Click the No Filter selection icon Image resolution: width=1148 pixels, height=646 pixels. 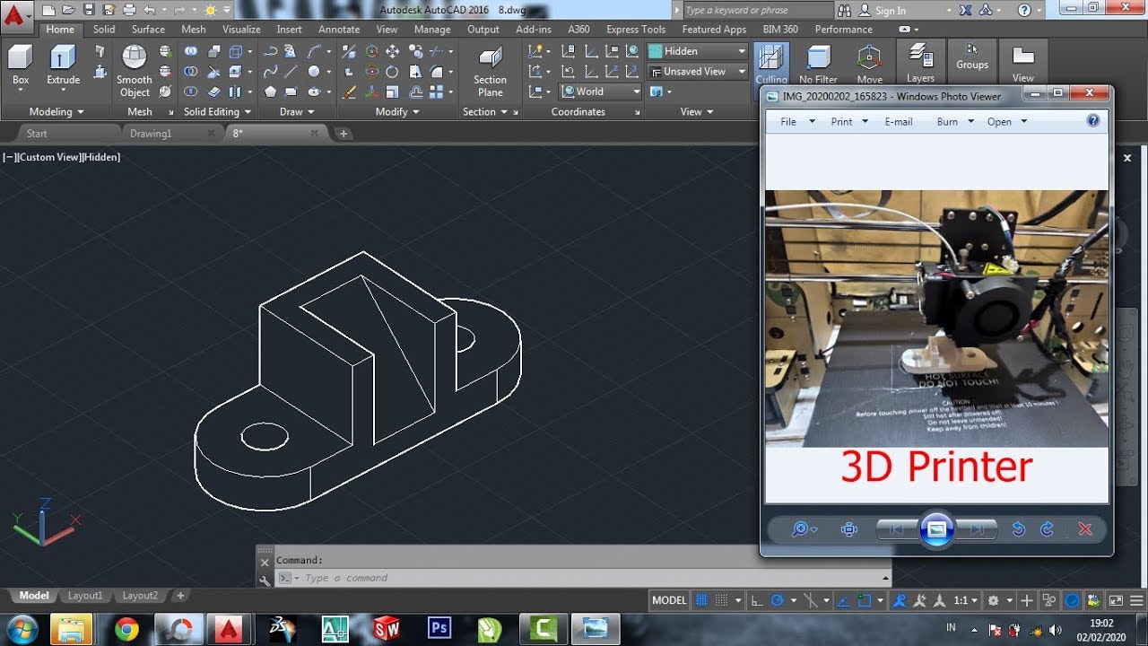coord(818,65)
